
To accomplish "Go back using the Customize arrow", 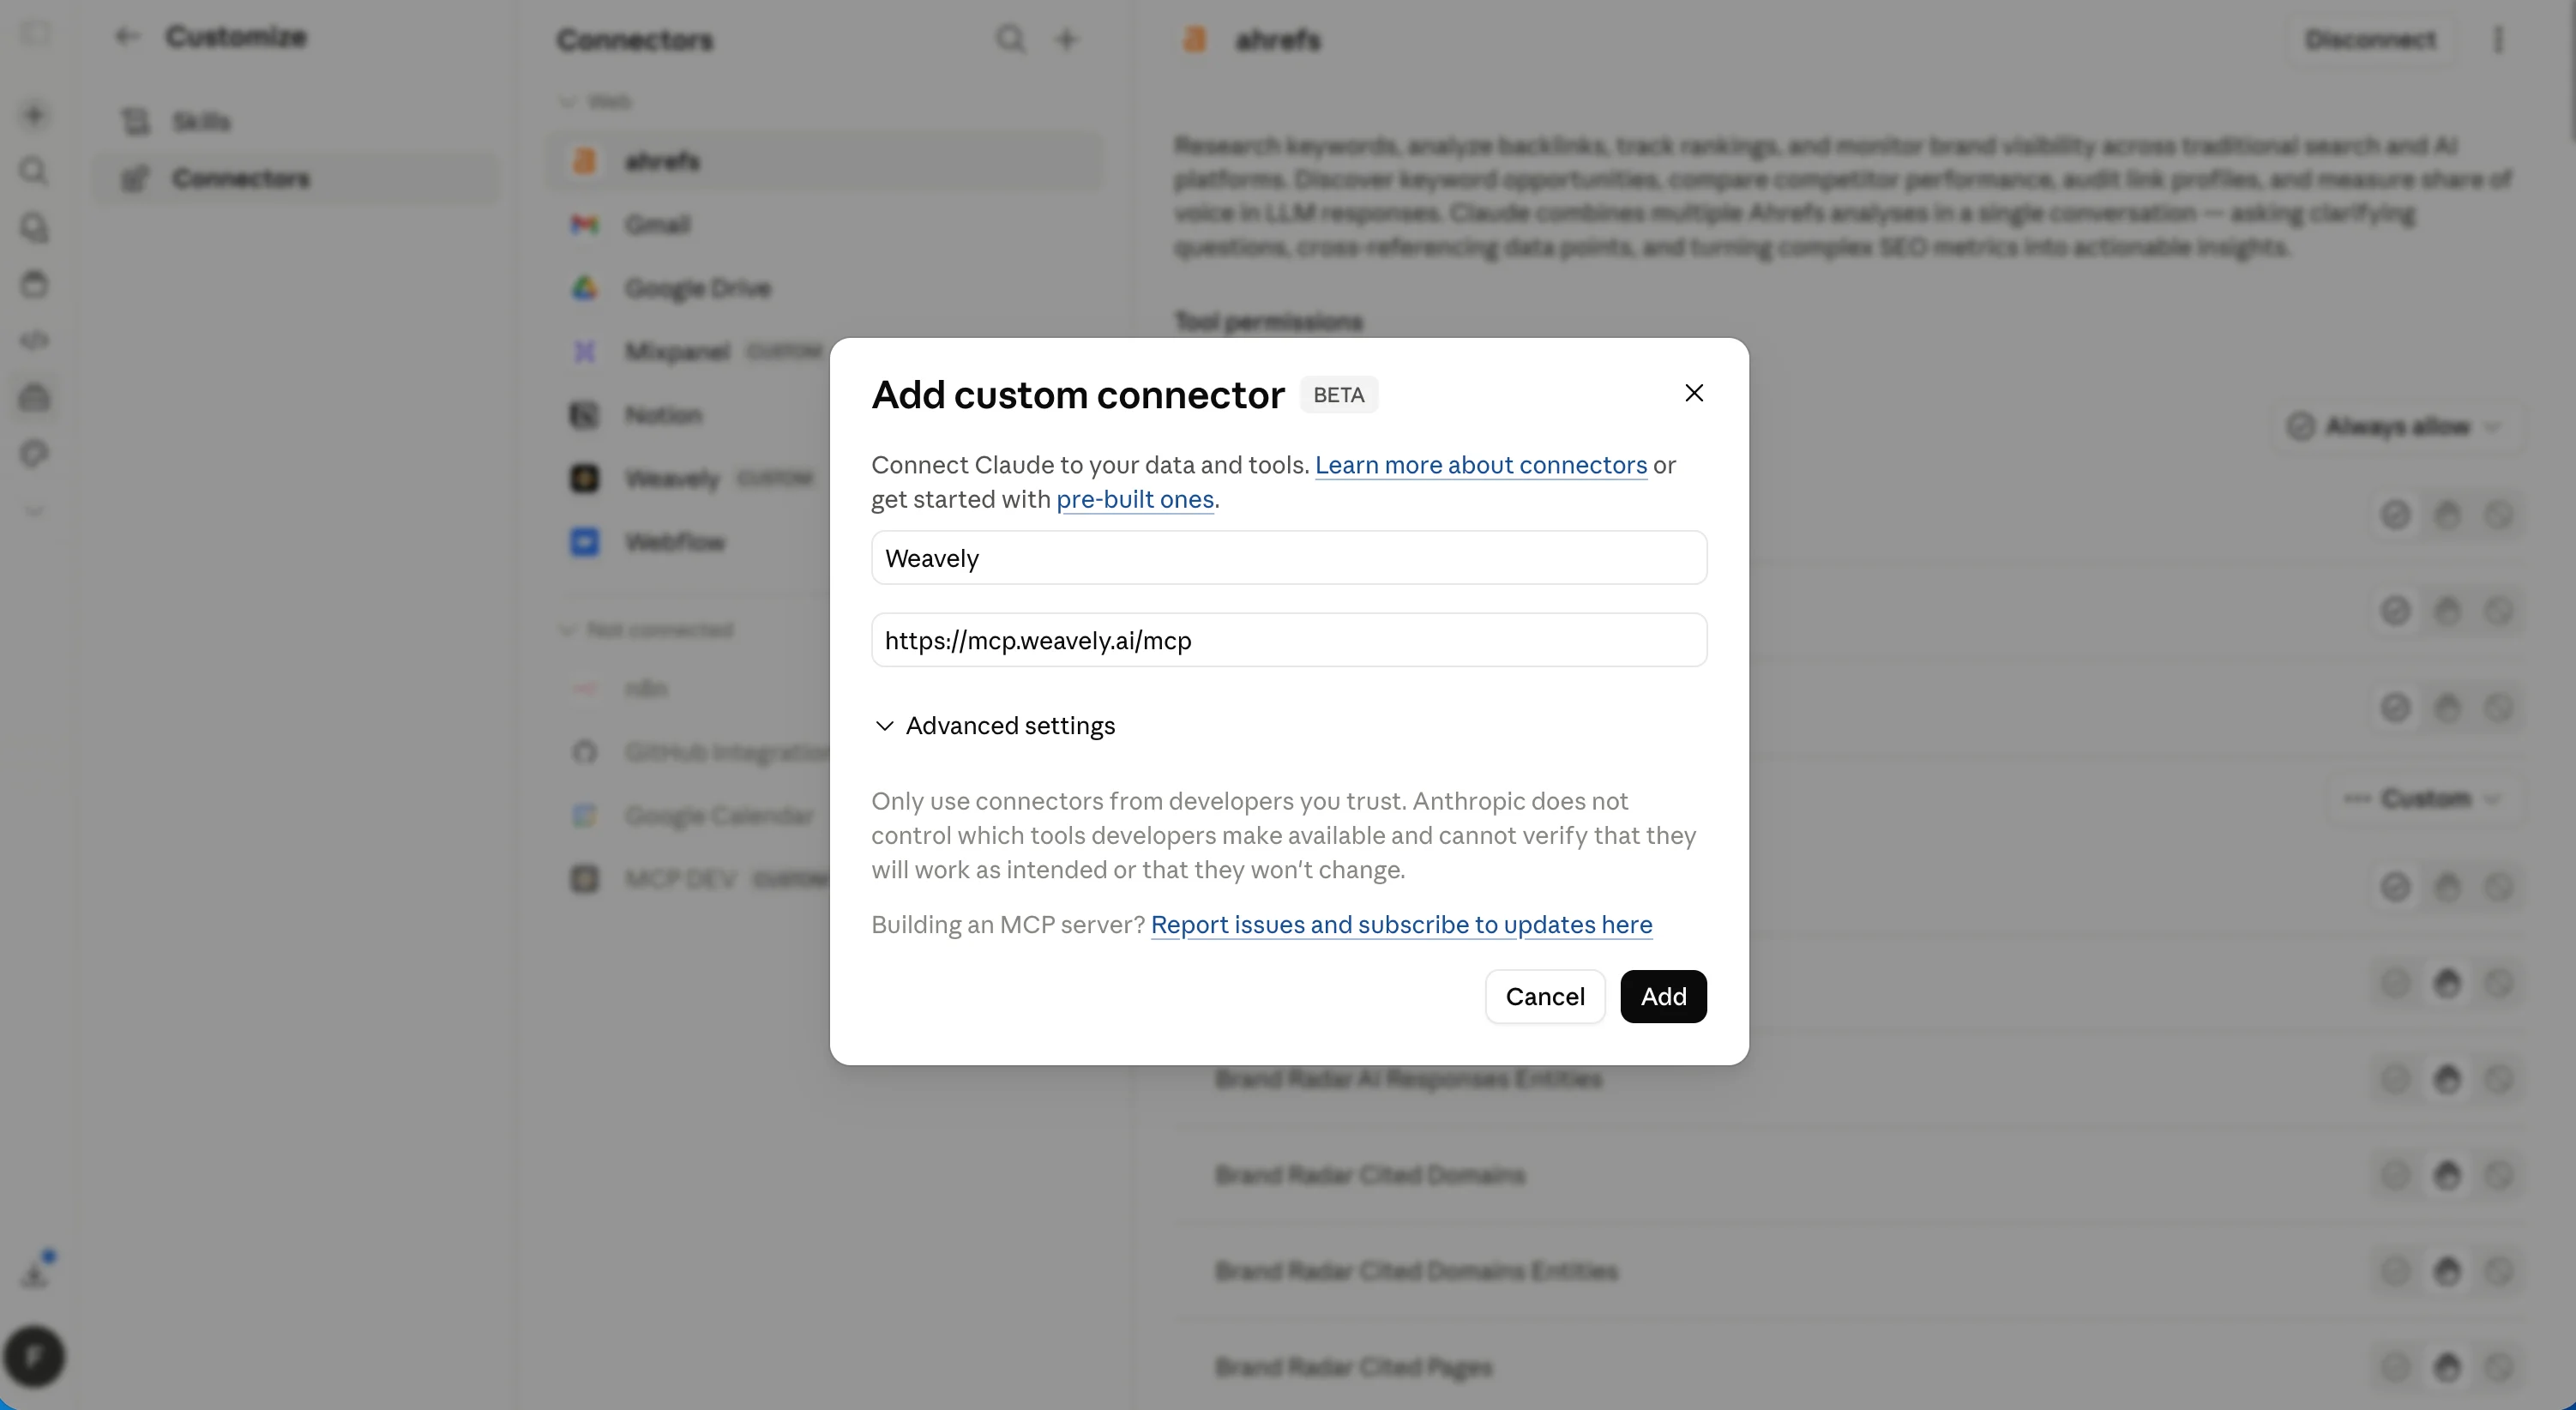I will [126, 37].
